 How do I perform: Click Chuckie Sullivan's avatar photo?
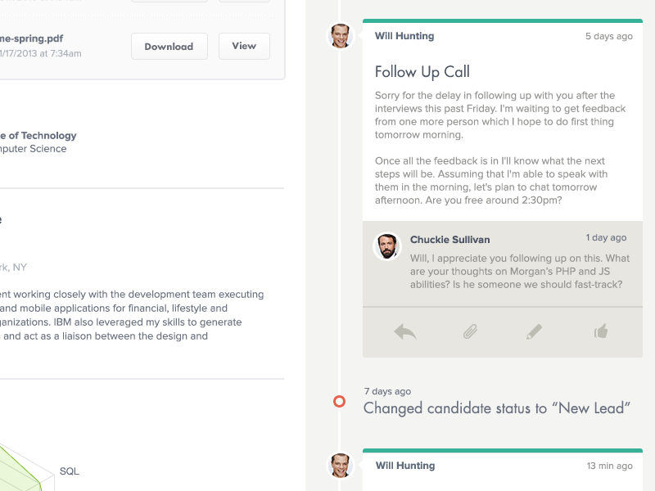(386, 246)
